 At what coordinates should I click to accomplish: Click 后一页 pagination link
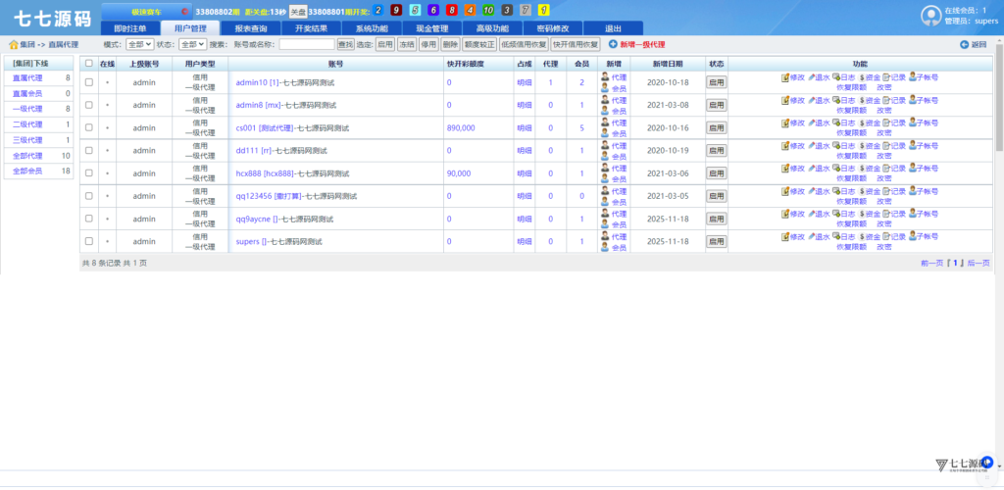click(x=979, y=263)
